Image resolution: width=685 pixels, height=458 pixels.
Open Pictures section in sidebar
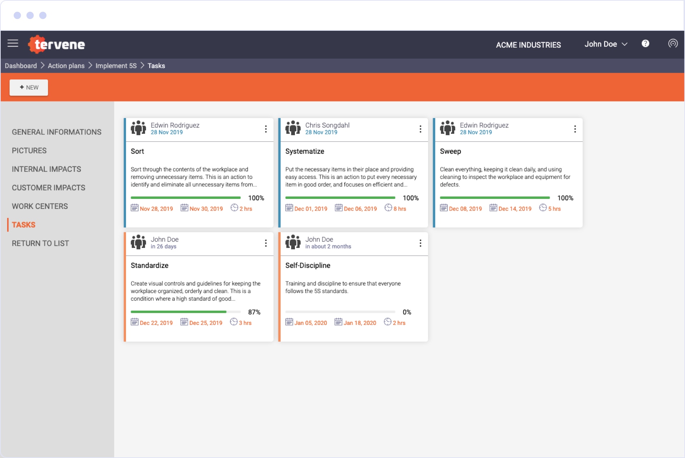[29, 151]
